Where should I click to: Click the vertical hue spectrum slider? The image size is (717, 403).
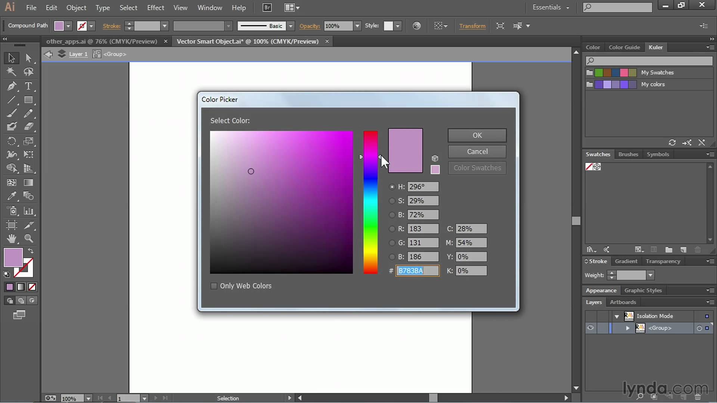coord(370,202)
